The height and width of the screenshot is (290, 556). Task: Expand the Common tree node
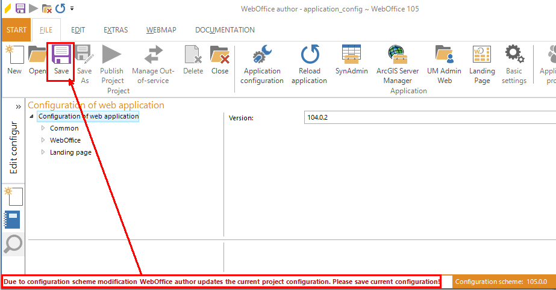pyautogui.click(x=43, y=128)
